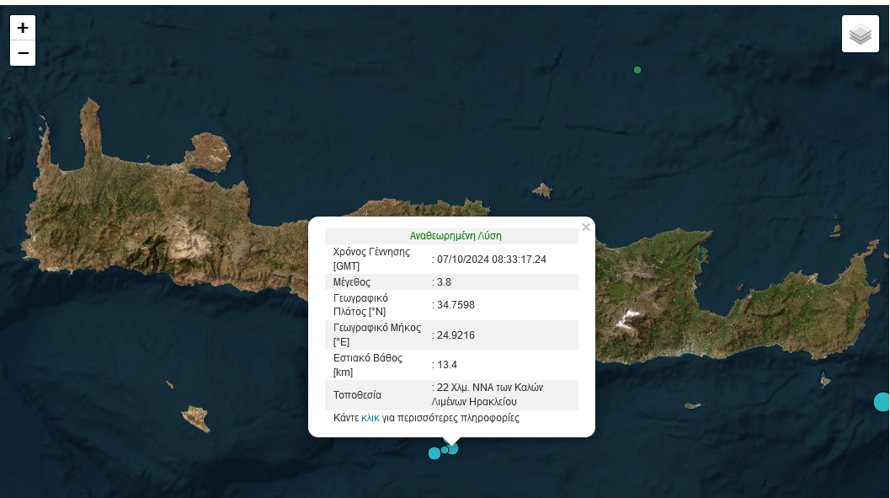Zoom out with the minus button
890x498 pixels.
(x=23, y=53)
